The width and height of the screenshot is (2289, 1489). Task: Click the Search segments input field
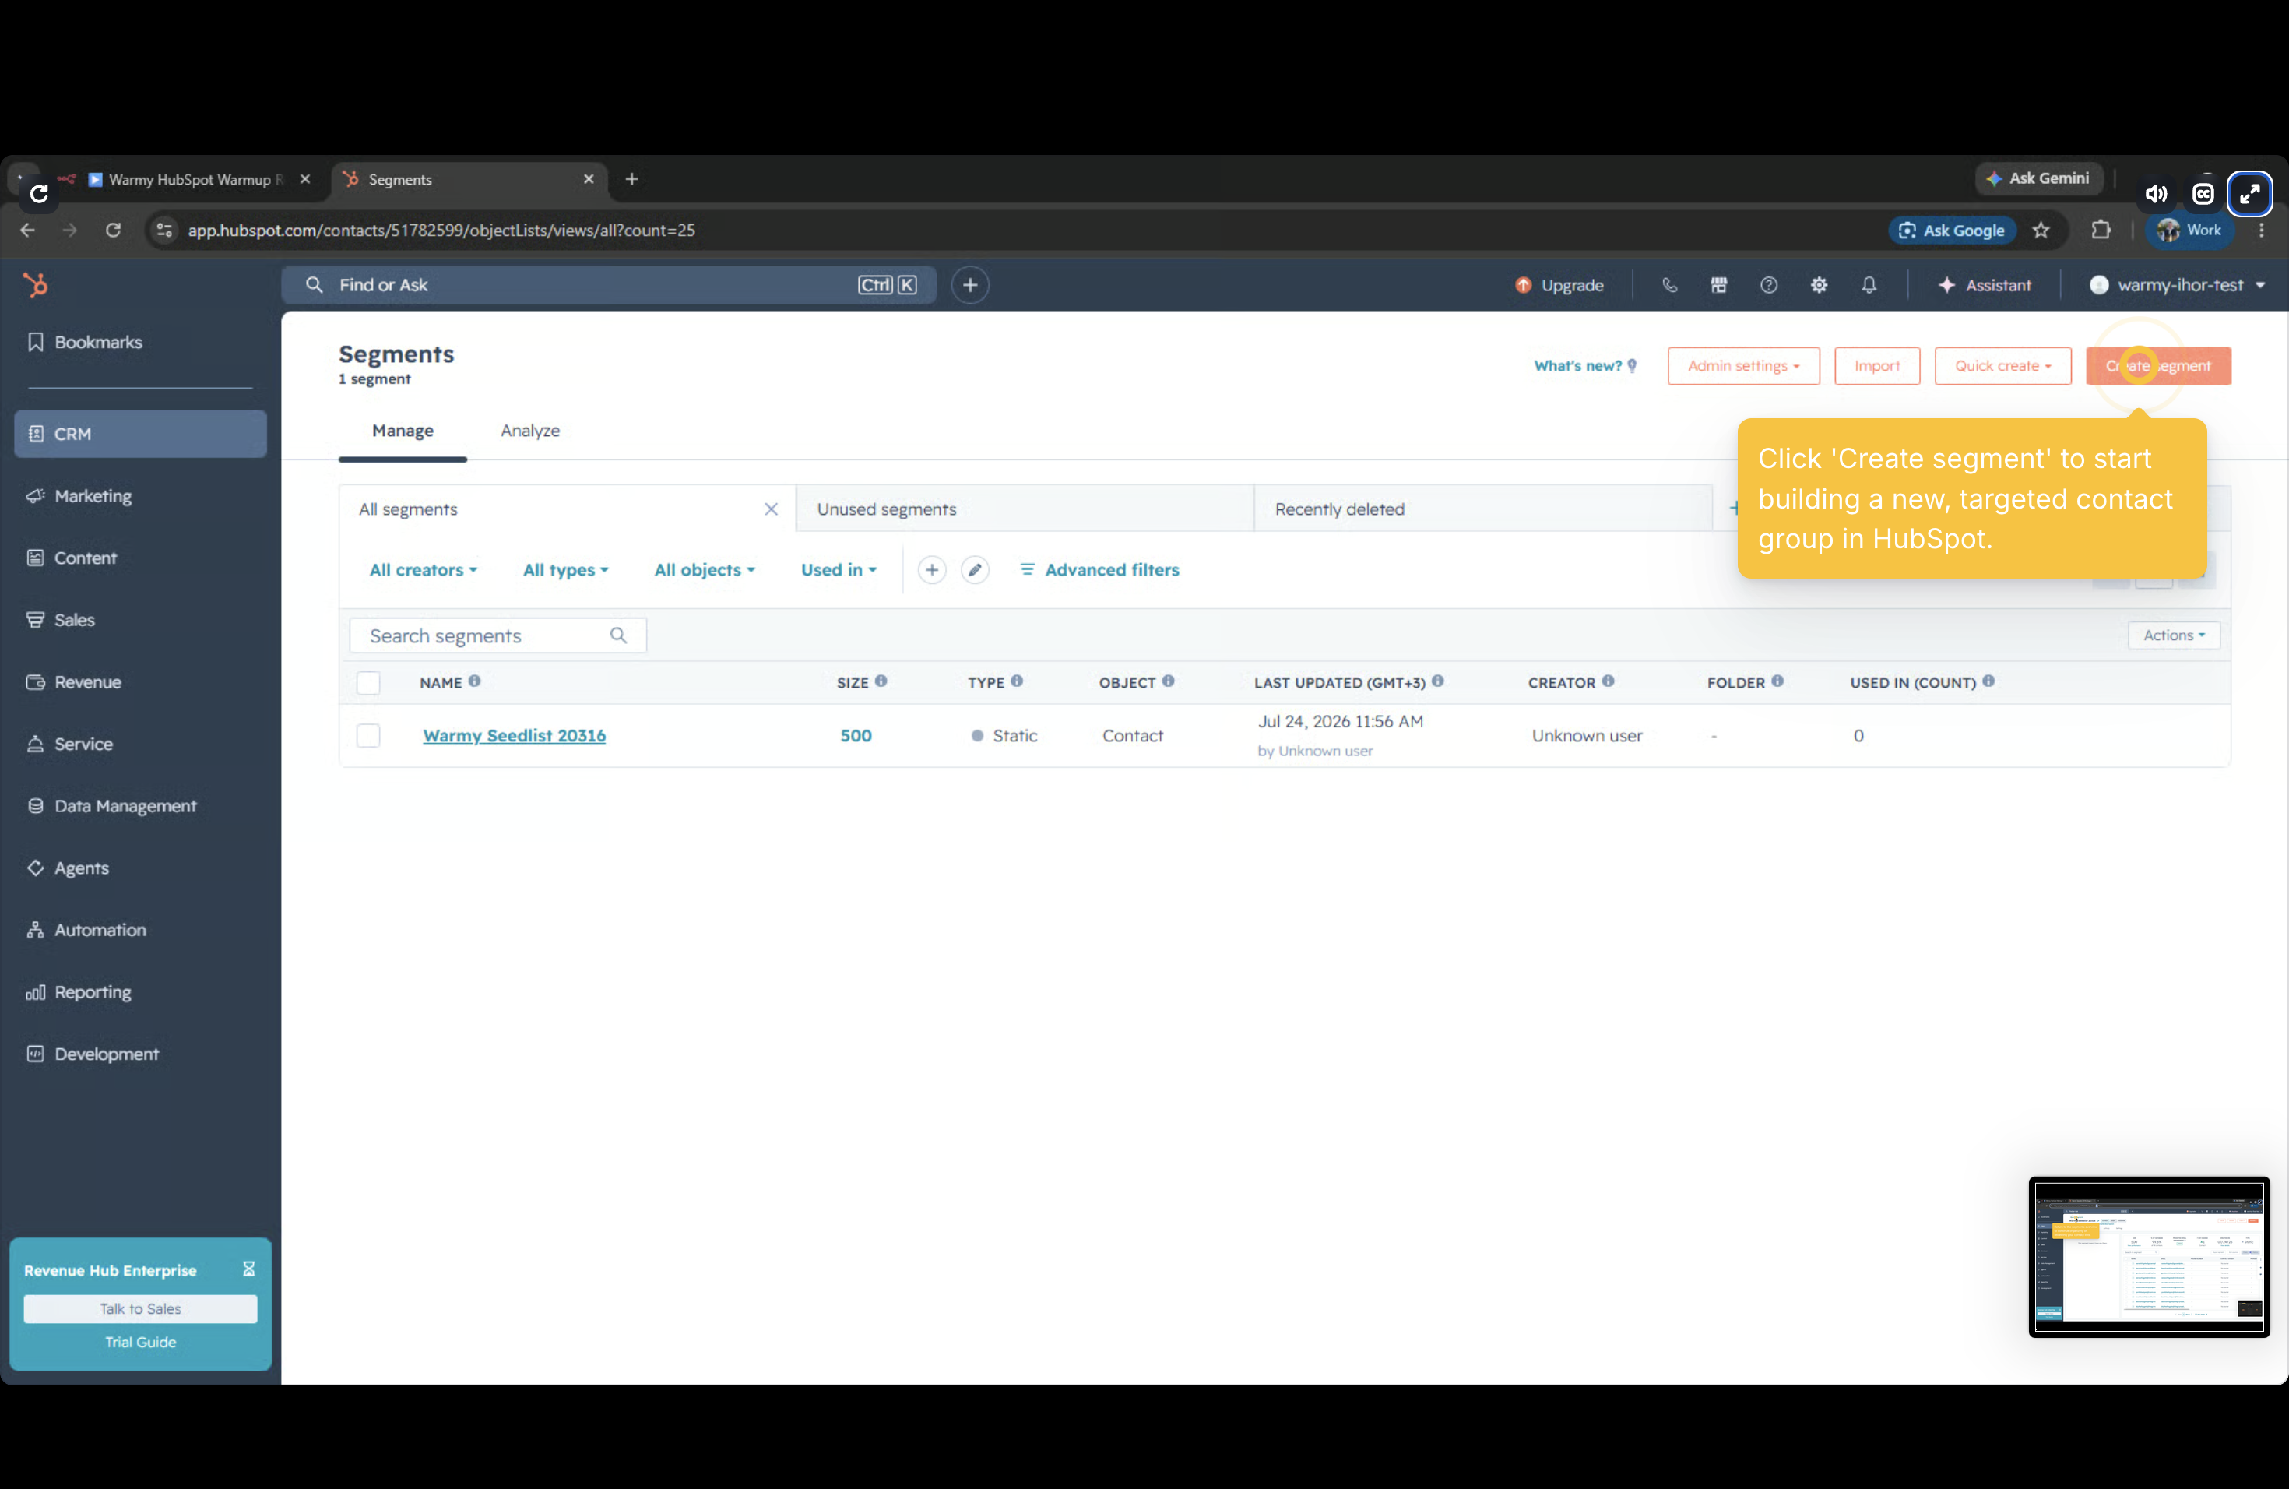[x=498, y=635]
